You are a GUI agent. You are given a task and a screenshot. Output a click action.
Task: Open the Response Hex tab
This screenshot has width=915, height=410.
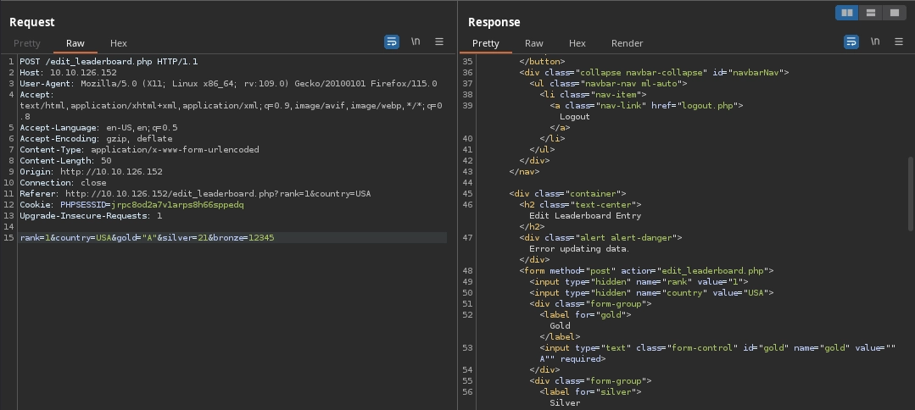[577, 43]
